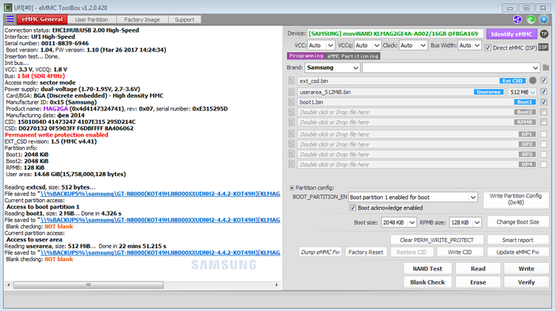Click the Device name field
Viewport: 555px width, 311px height.
pos(396,33)
